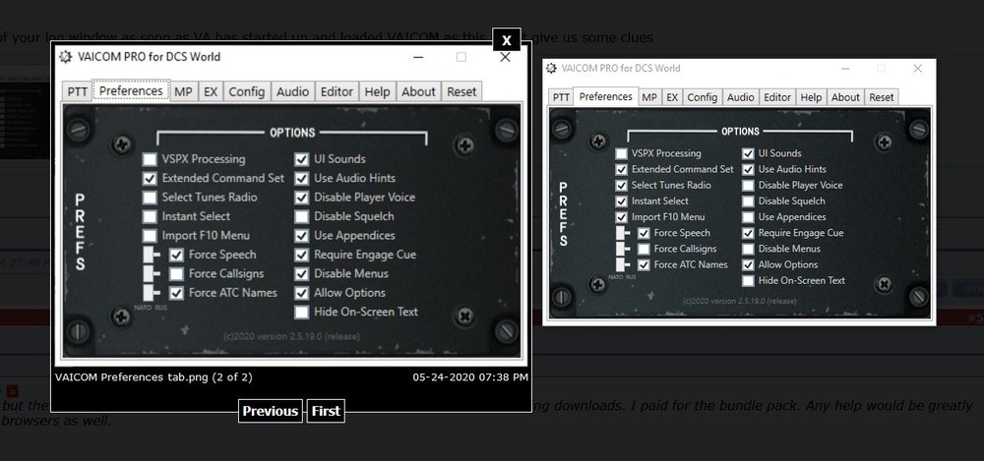Screen dimensions: 984x461
Task: Click version text in left window panel
Action: click(x=292, y=337)
